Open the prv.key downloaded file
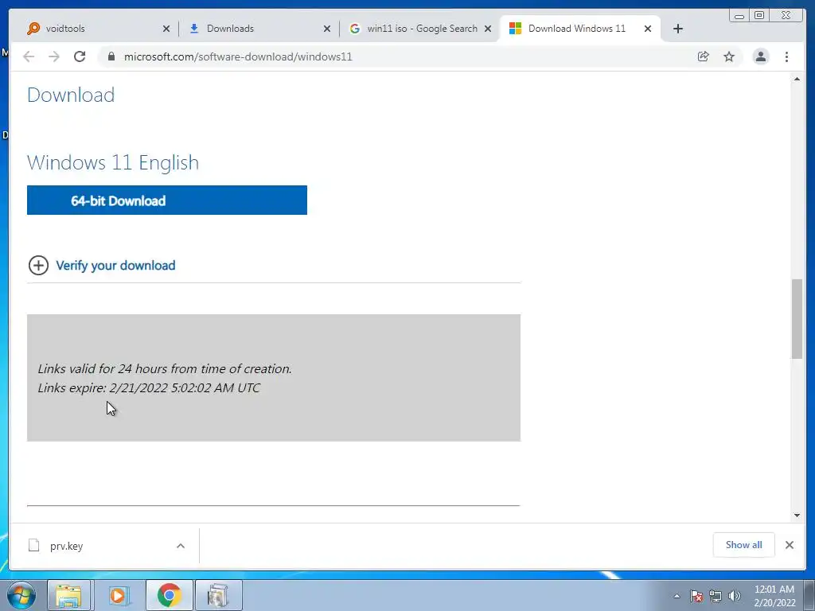 66,546
